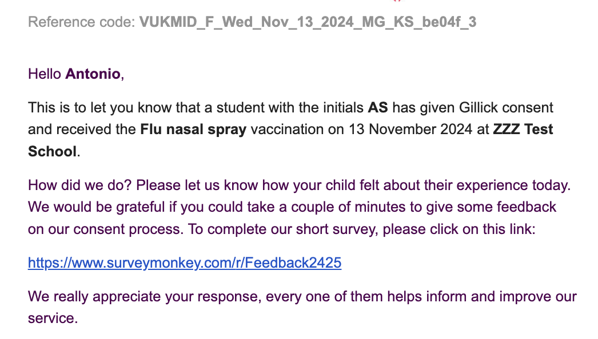Image resolution: width=598 pixels, height=339 pixels.
Task: Click the words "give some feedback"
Action: (498, 207)
